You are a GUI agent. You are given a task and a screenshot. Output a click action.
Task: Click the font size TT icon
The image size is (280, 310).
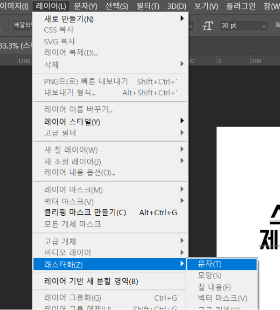(208, 25)
